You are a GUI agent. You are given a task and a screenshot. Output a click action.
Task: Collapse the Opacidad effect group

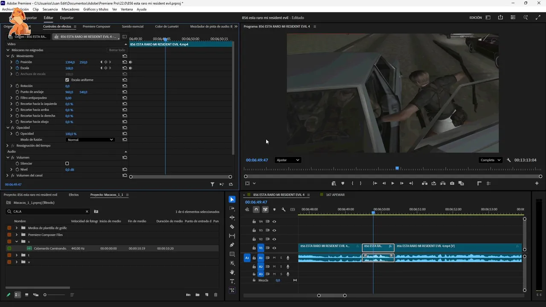pyautogui.click(x=8, y=128)
